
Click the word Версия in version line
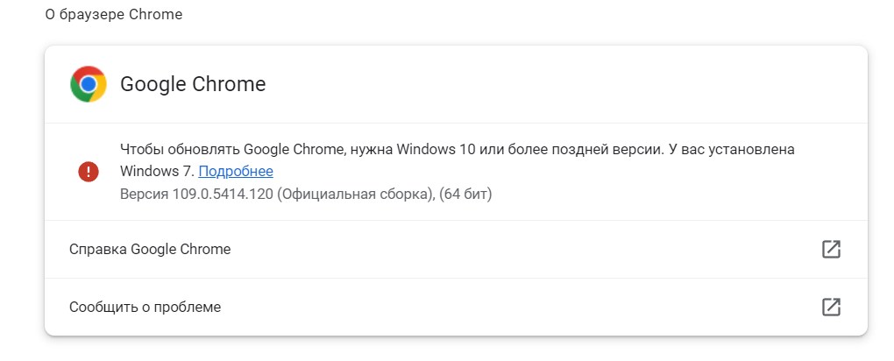tap(143, 193)
